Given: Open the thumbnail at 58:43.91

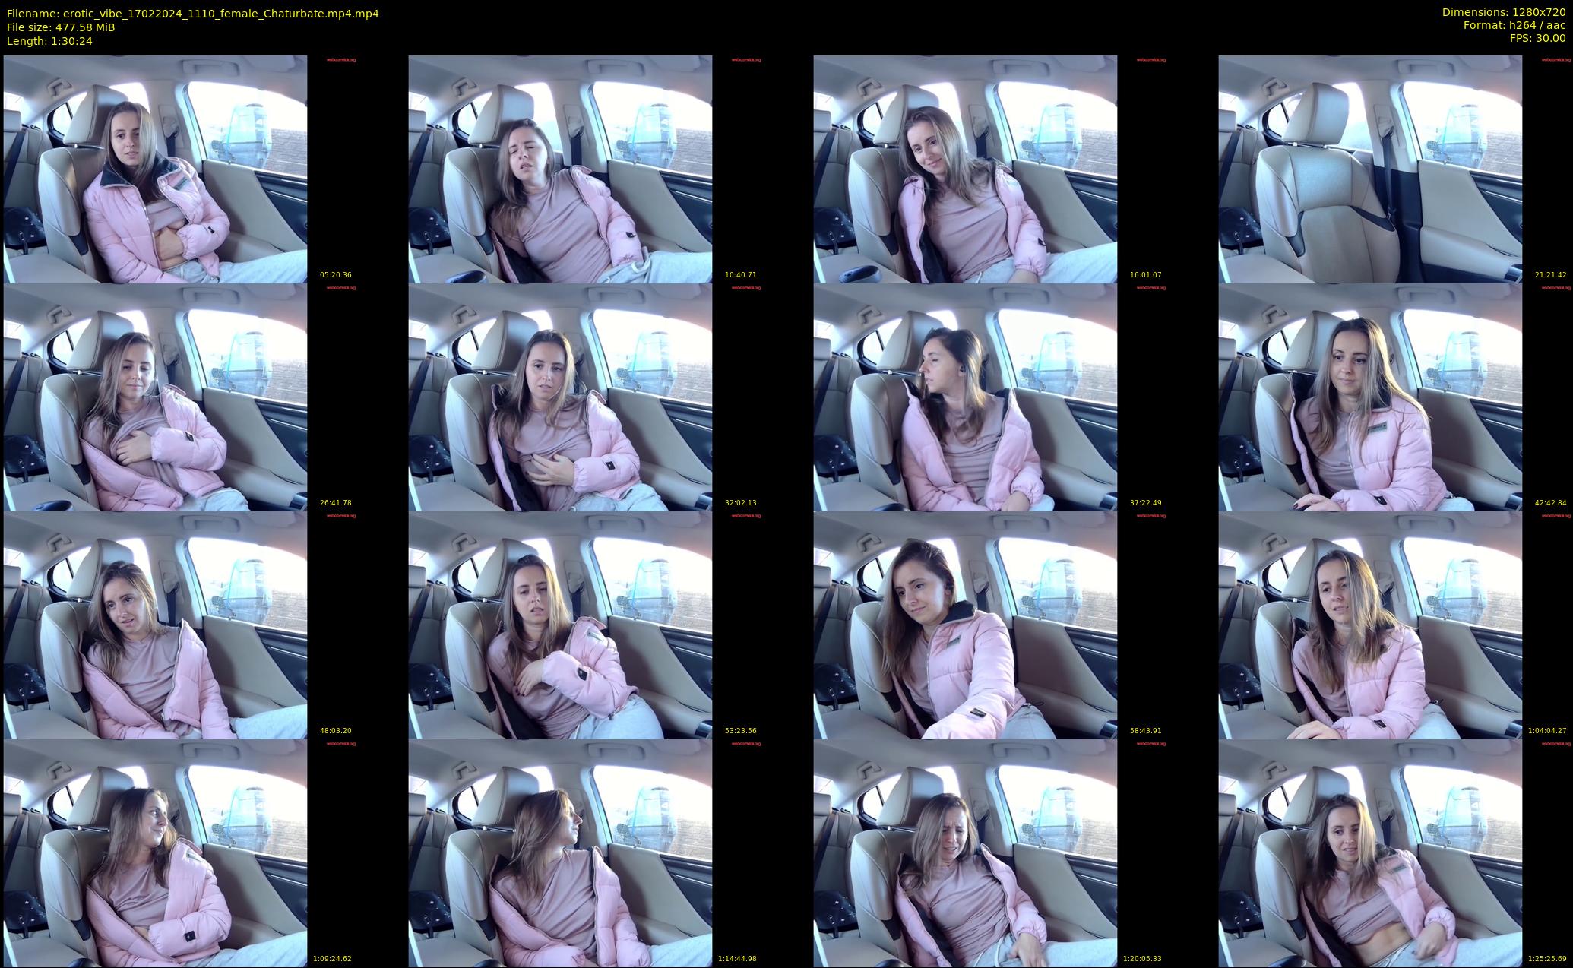Looking at the screenshot, I should (965, 625).
